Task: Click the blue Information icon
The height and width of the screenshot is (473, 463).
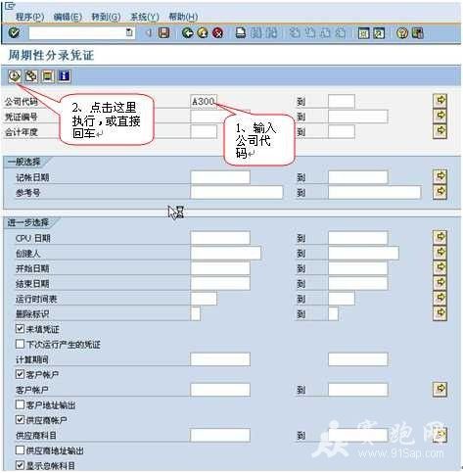Action: tap(65, 76)
